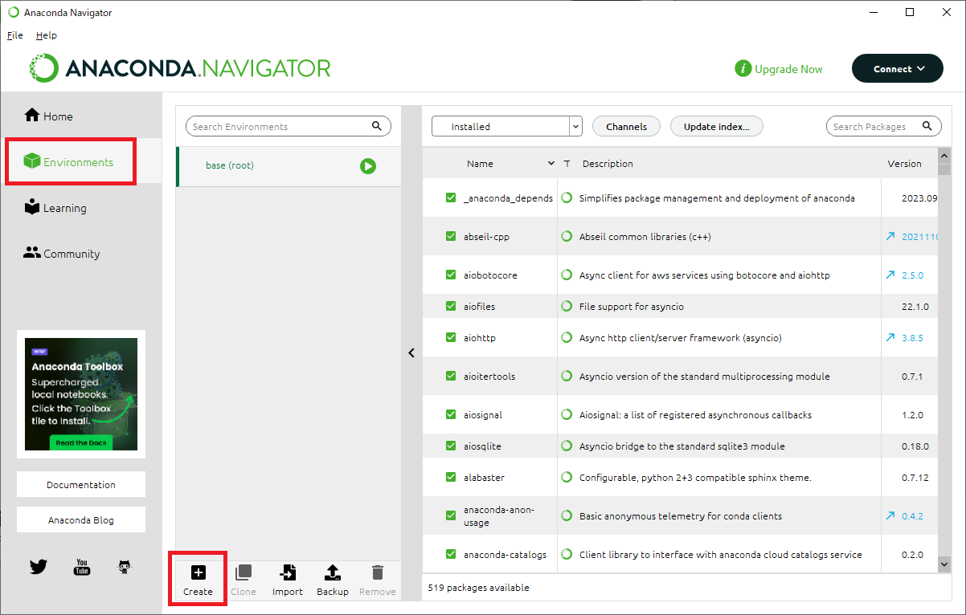Image resolution: width=966 pixels, height=615 pixels.
Task: Open the File menu
Action: coord(14,35)
